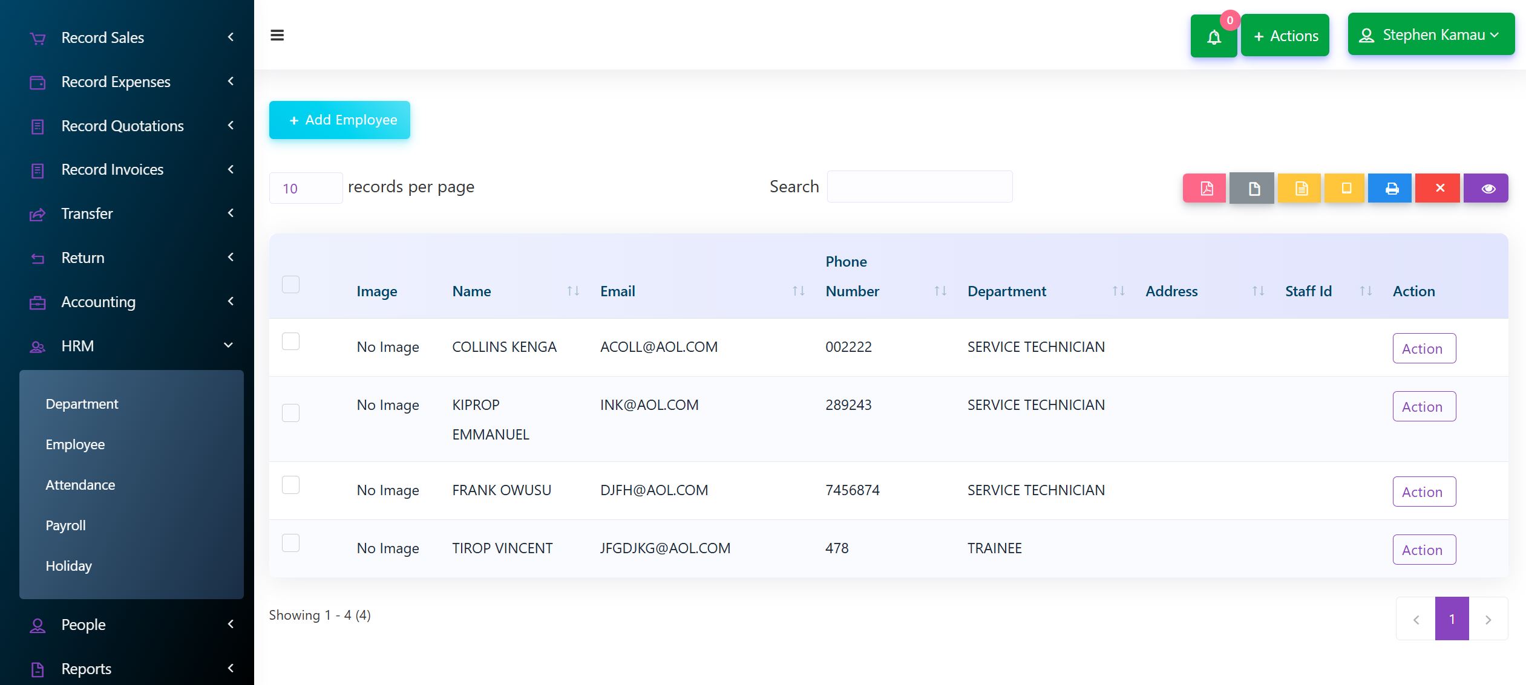Screen dimensions: 1526x685
Task: Expand the Record Quotations menu chevron
Action: click(x=231, y=125)
